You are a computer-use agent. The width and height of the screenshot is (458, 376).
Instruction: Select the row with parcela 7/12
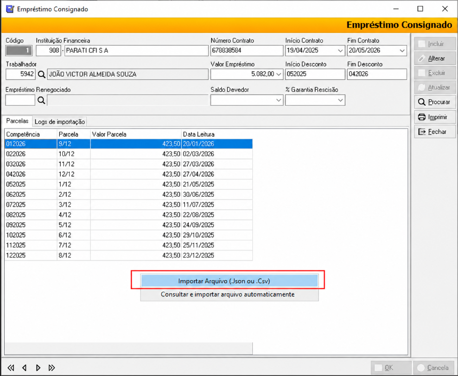pyautogui.click(x=128, y=245)
